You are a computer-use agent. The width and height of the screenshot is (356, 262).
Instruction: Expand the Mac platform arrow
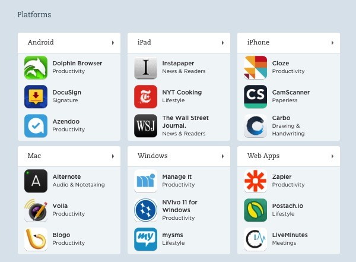click(113, 156)
